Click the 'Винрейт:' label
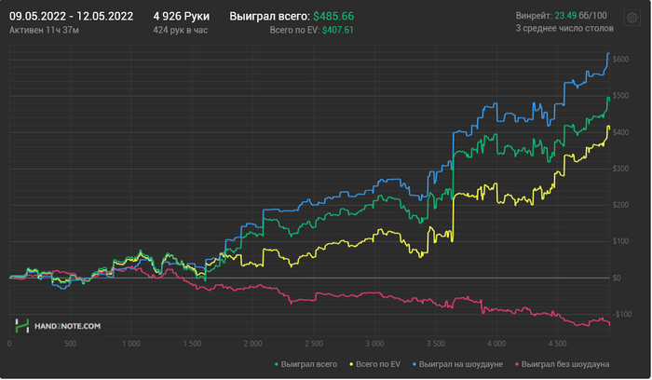The width and height of the screenshot is (652, 380). 534,16
